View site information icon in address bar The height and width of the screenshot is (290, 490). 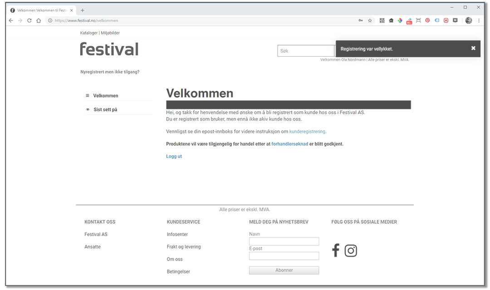coord(50,20)
